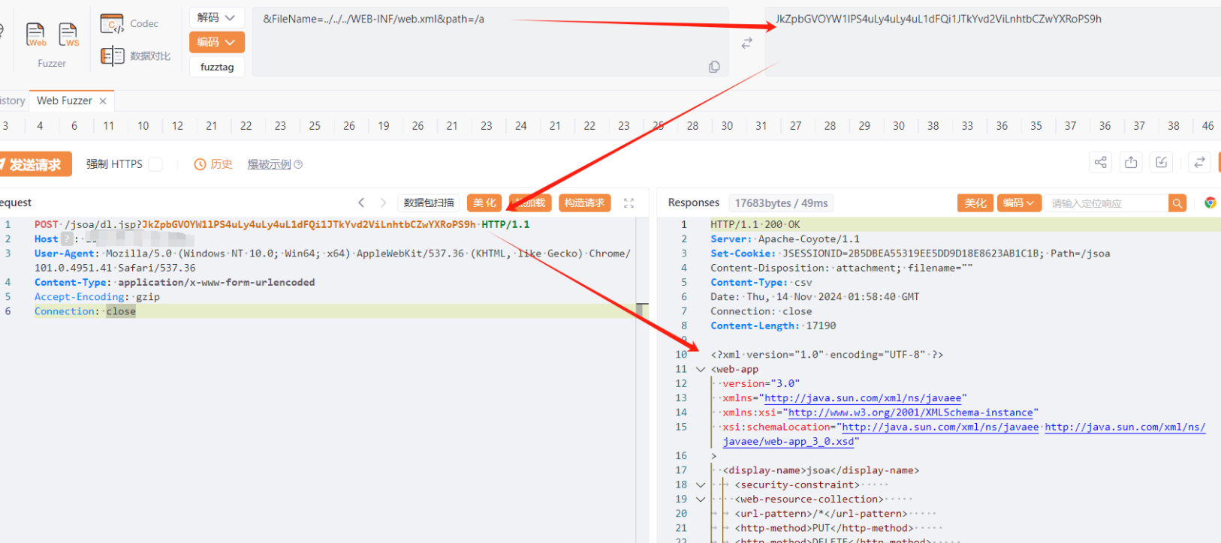This screenshot has width=1221, height=543.
Task: Close the Web Fuzzer tab with its x
Action: tap(103, 100)
